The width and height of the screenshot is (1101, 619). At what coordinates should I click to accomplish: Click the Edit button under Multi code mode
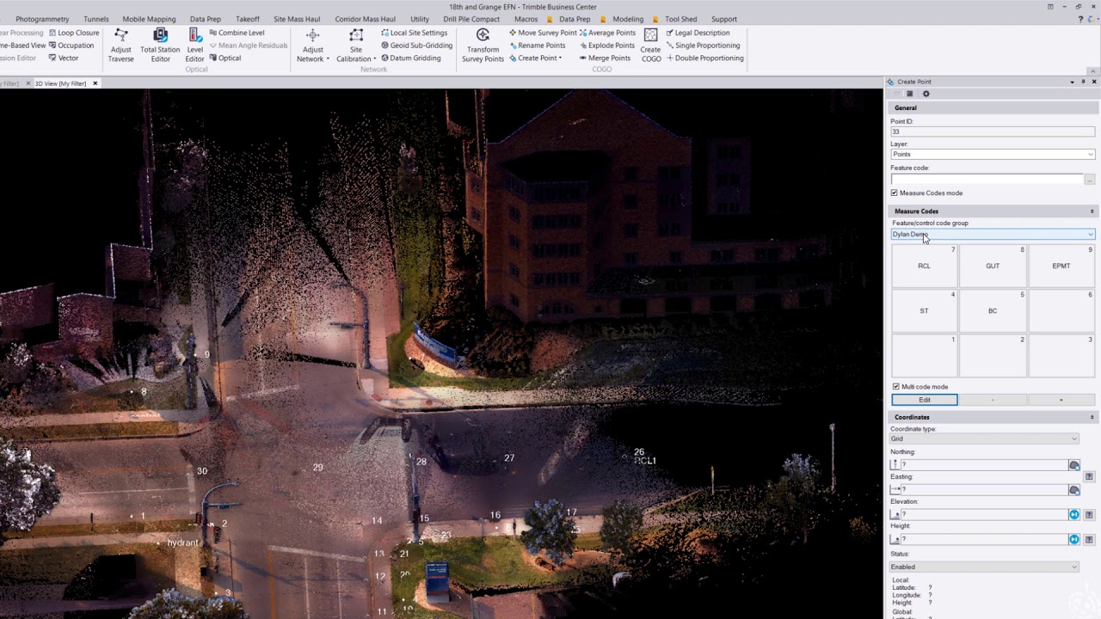pos(925,400)
